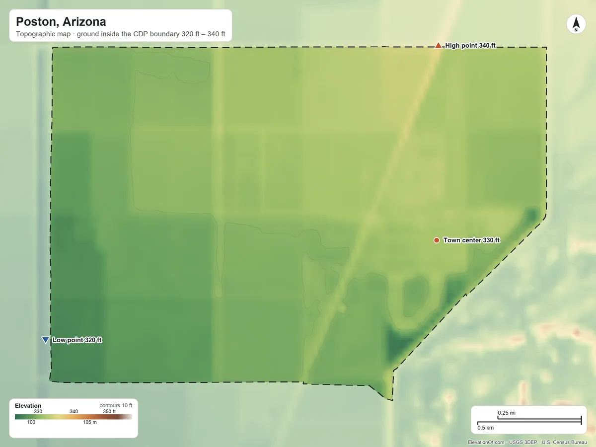Click the topographic map subtitle text
Viewport: 596px width, 447px height.
(x=121, y=35)
